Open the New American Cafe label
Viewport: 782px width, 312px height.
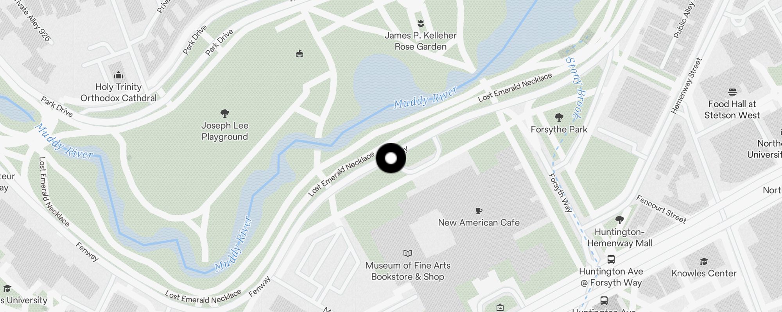pos(479,223)
